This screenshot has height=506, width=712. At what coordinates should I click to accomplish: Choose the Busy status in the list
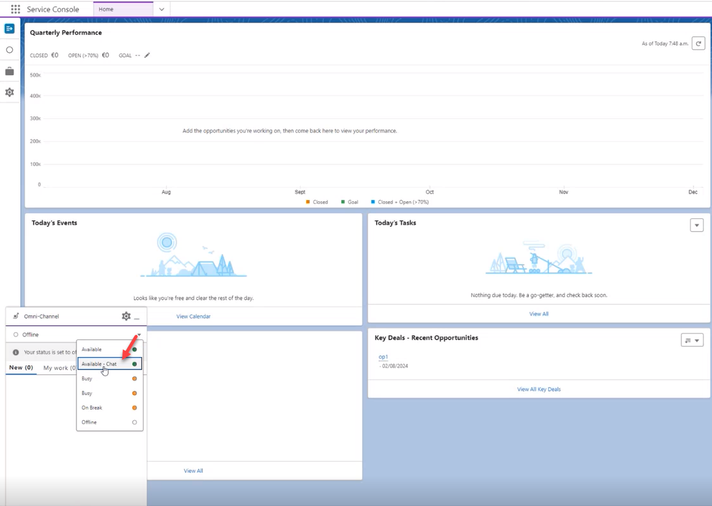88,378
